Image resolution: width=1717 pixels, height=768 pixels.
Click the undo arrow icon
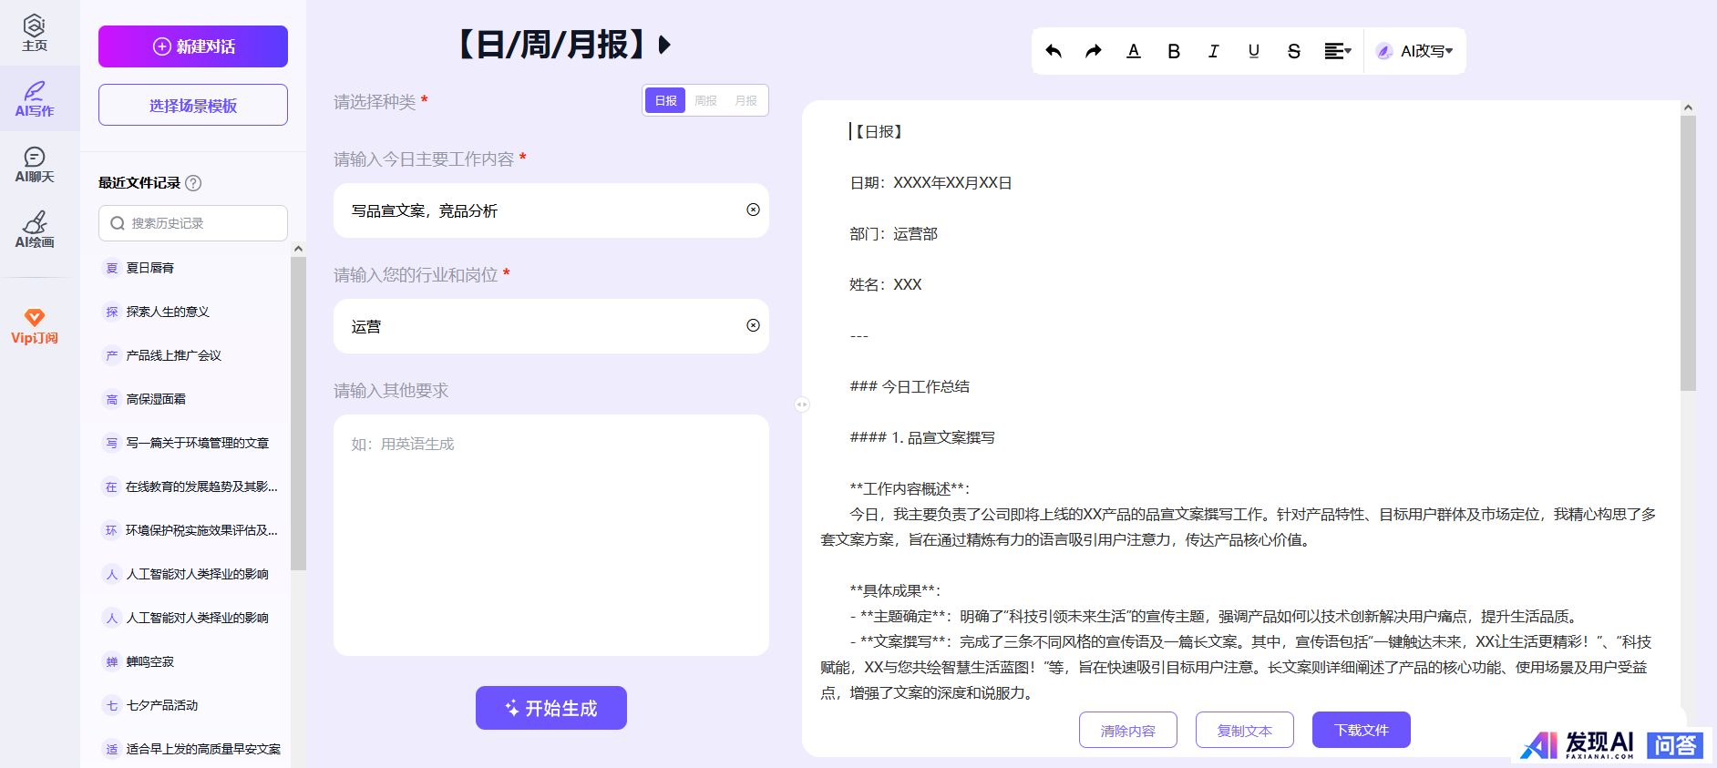(1054, 51)
